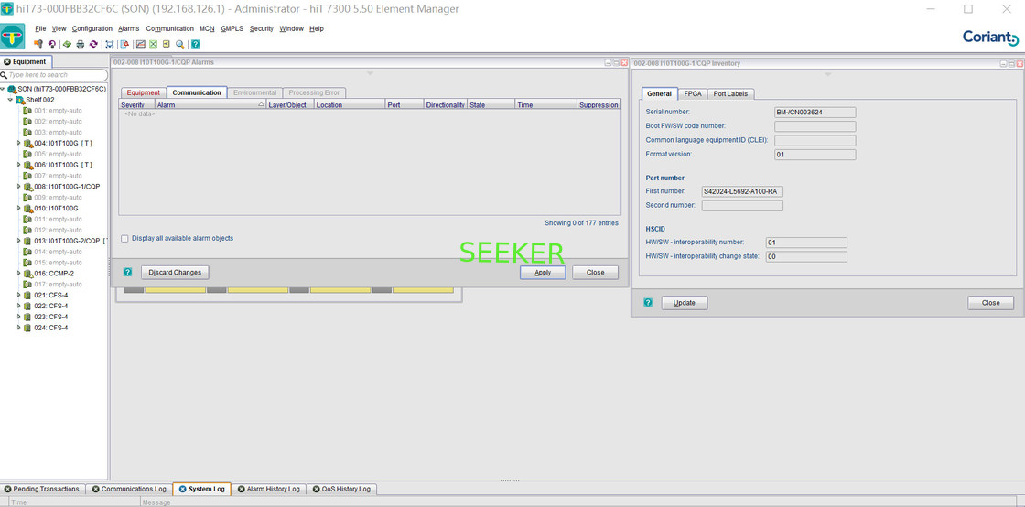Screen dimensions: 1025x507
Task: Click the help icon in Alarms window
Action: point(128,273)
